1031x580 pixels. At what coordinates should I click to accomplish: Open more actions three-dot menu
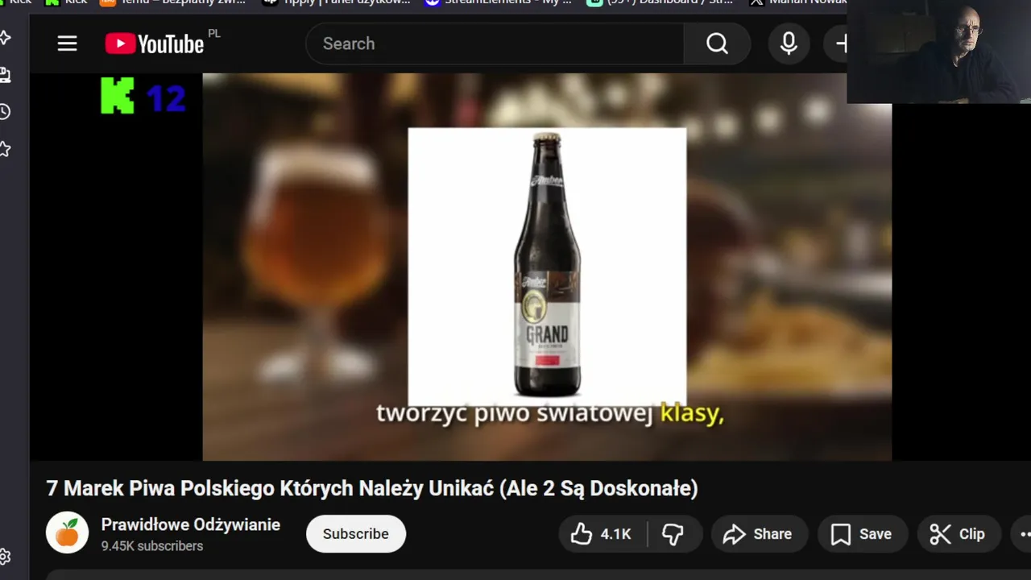(x=1022, y=534)
